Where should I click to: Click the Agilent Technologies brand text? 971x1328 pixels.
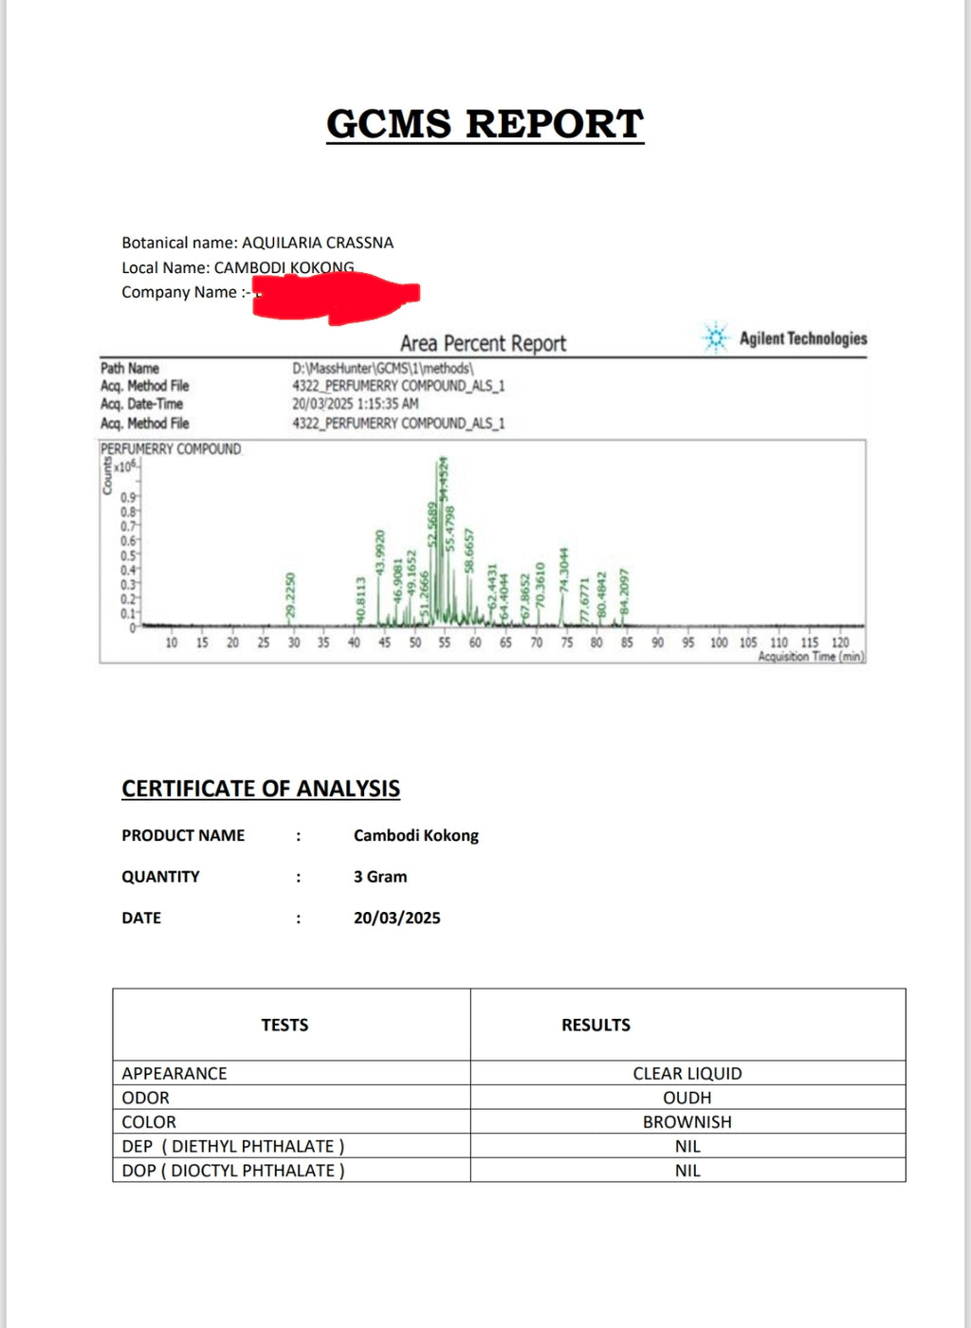(x=803, y=338)
